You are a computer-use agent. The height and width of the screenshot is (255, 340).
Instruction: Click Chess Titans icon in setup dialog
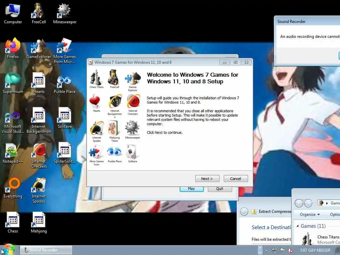click(97, 79)
